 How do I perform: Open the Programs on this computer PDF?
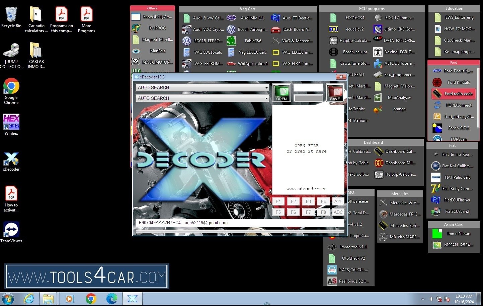[x=61, y=20]
